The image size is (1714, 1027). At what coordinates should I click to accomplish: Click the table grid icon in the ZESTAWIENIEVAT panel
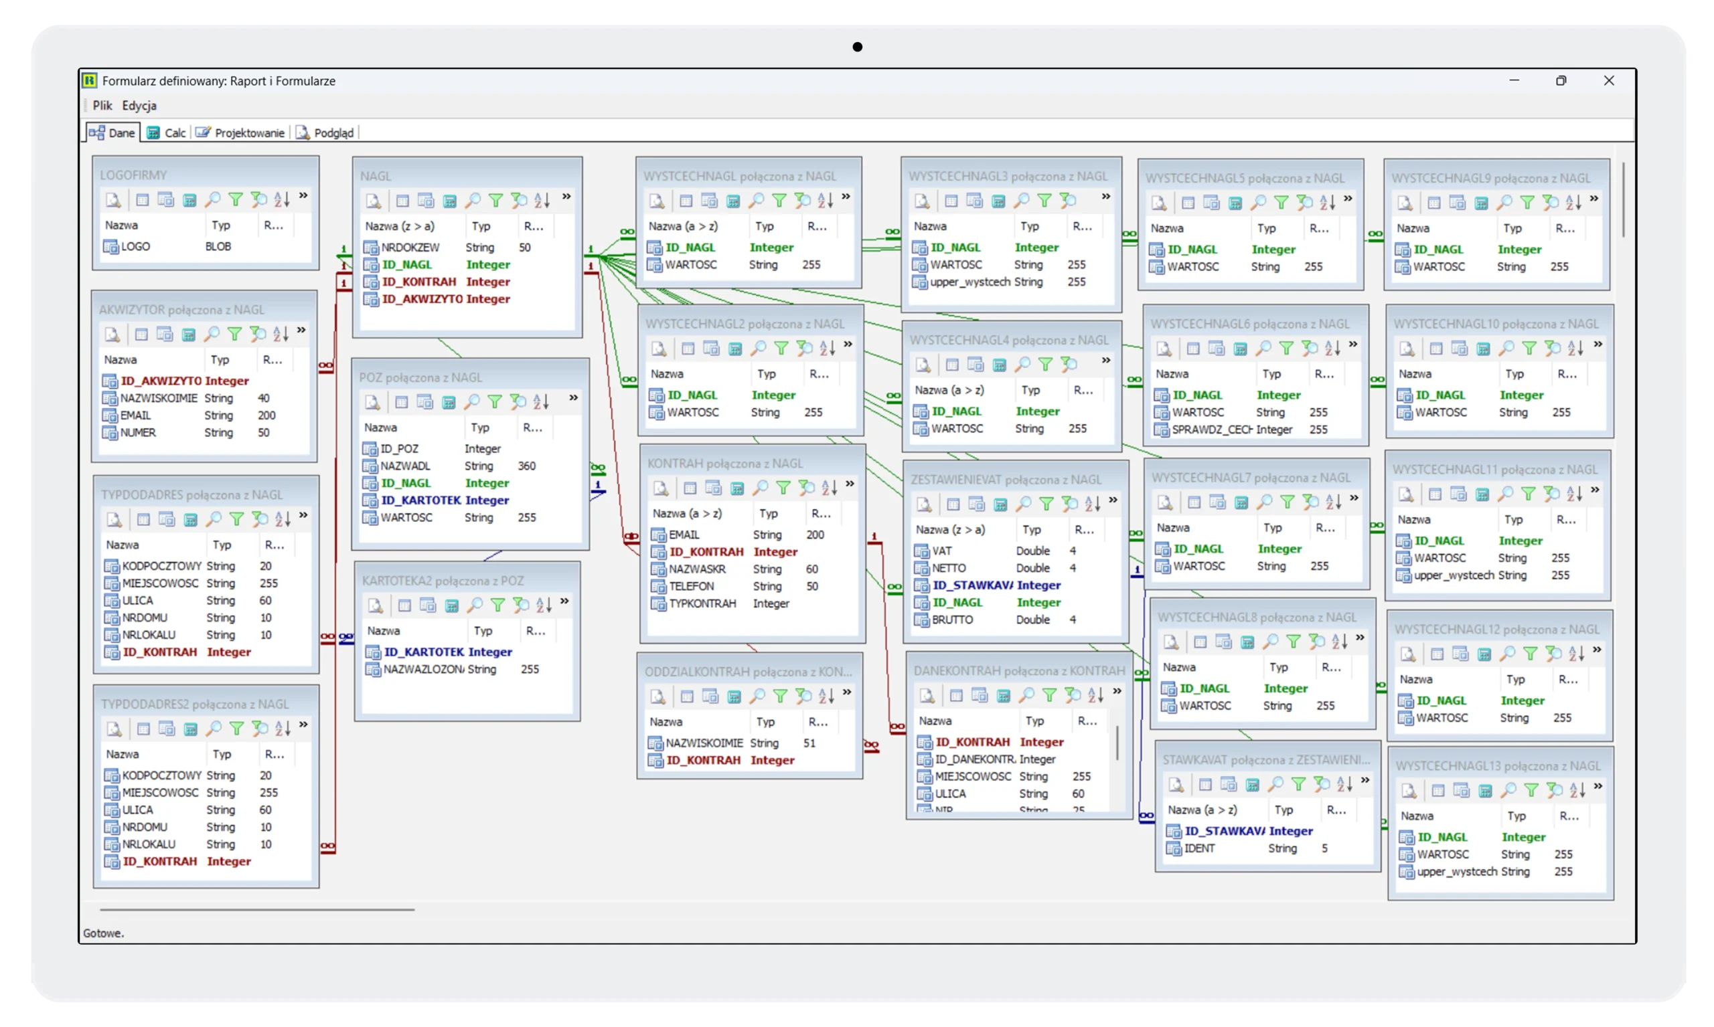953,504
